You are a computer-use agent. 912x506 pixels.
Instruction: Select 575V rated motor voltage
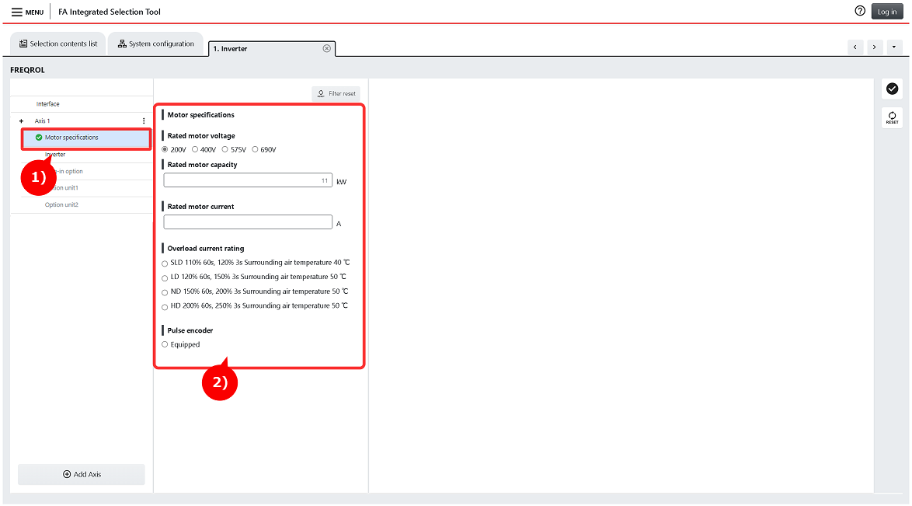(225, 150)
